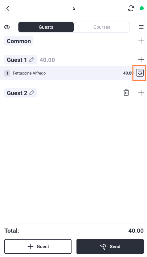Send the order

[110, 246]
